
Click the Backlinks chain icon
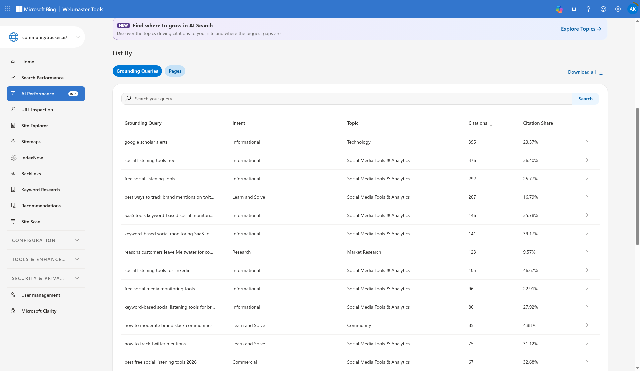click(x=13, y=173)
